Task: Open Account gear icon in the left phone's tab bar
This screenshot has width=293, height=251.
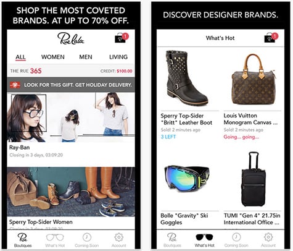Action: point(119,237)
